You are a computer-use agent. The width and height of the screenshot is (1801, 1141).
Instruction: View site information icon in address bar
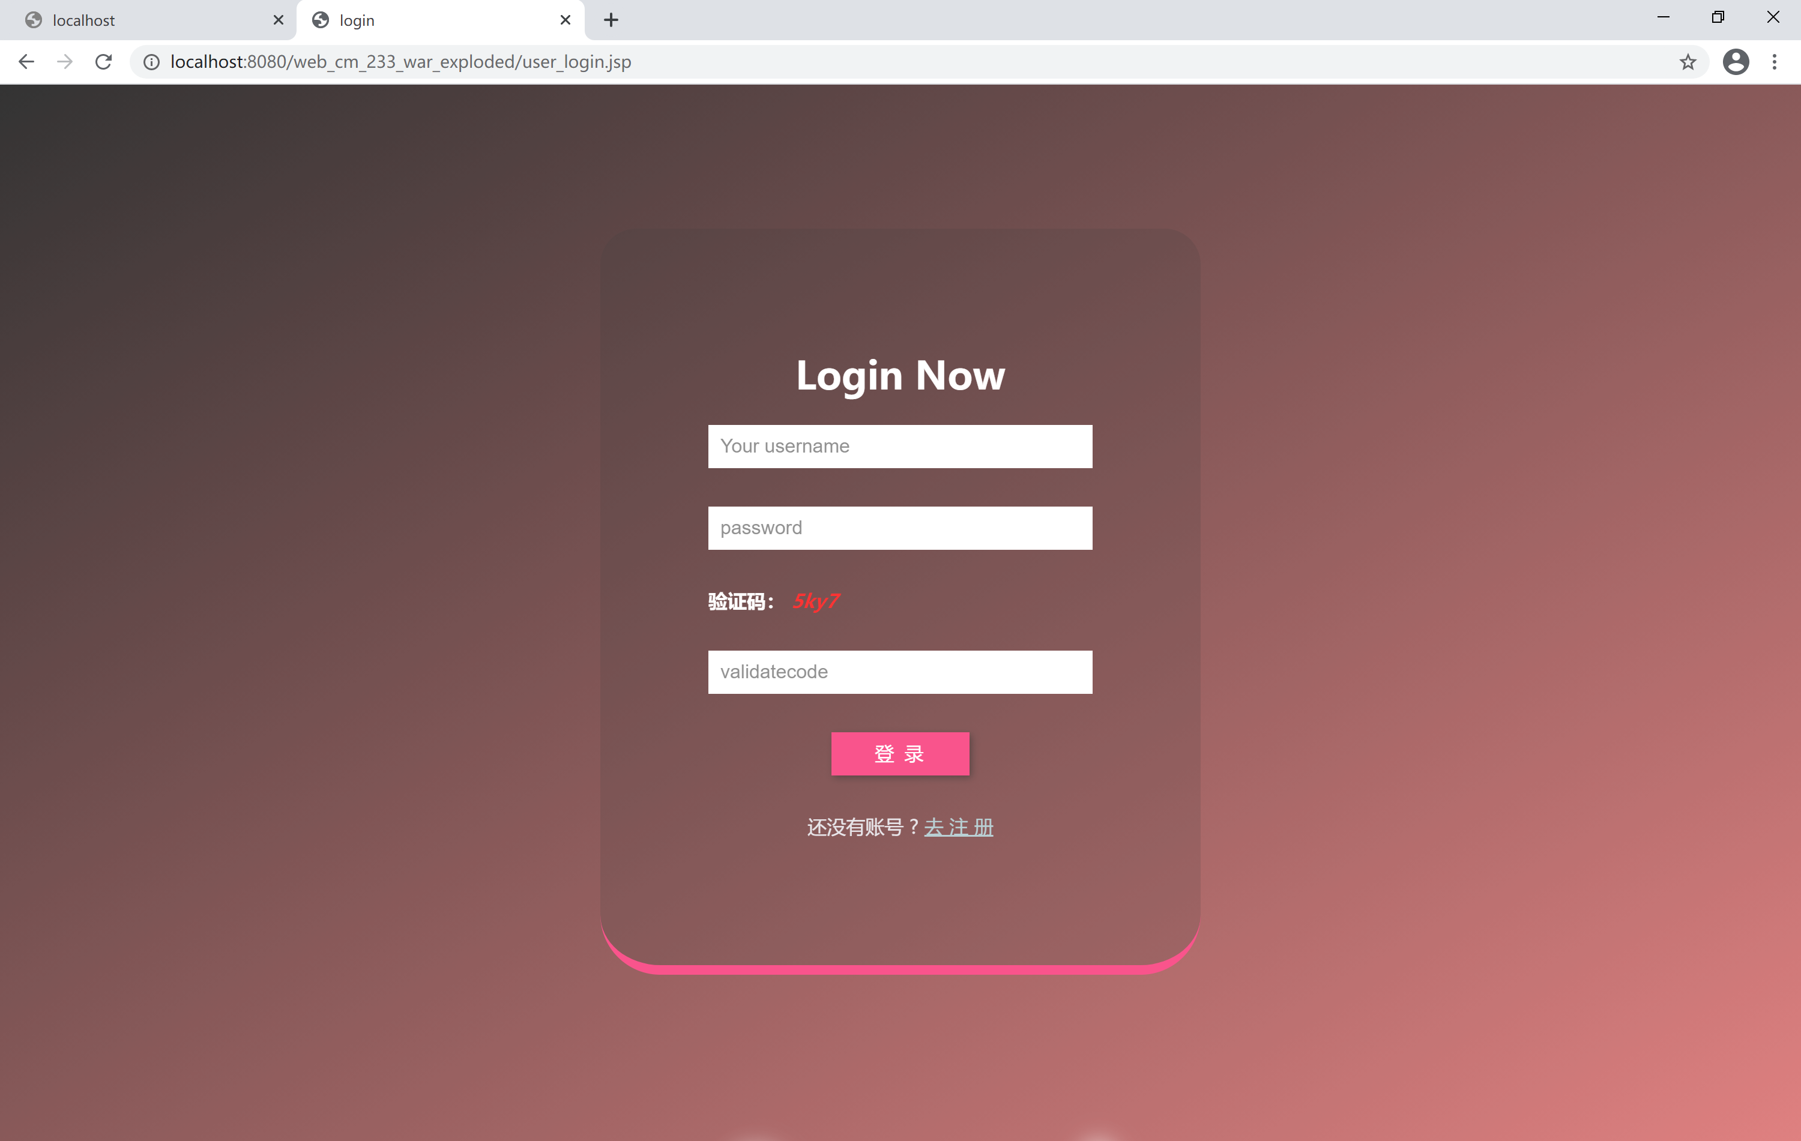(x=152, y=62)
